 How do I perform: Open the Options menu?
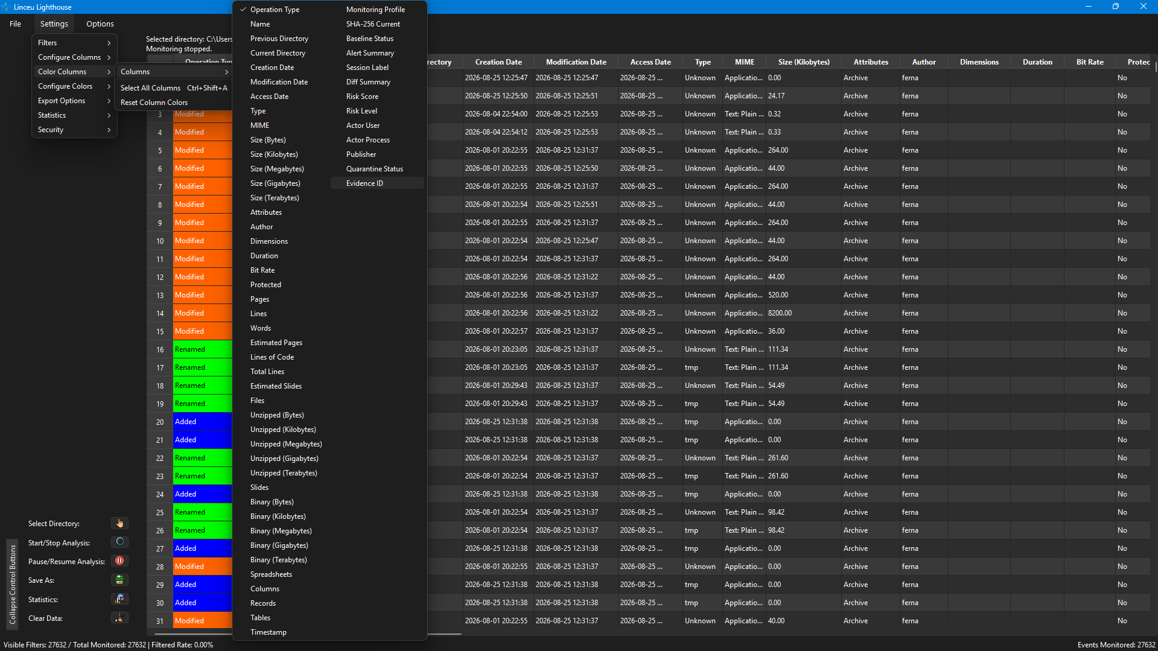[x=100, y=24]
